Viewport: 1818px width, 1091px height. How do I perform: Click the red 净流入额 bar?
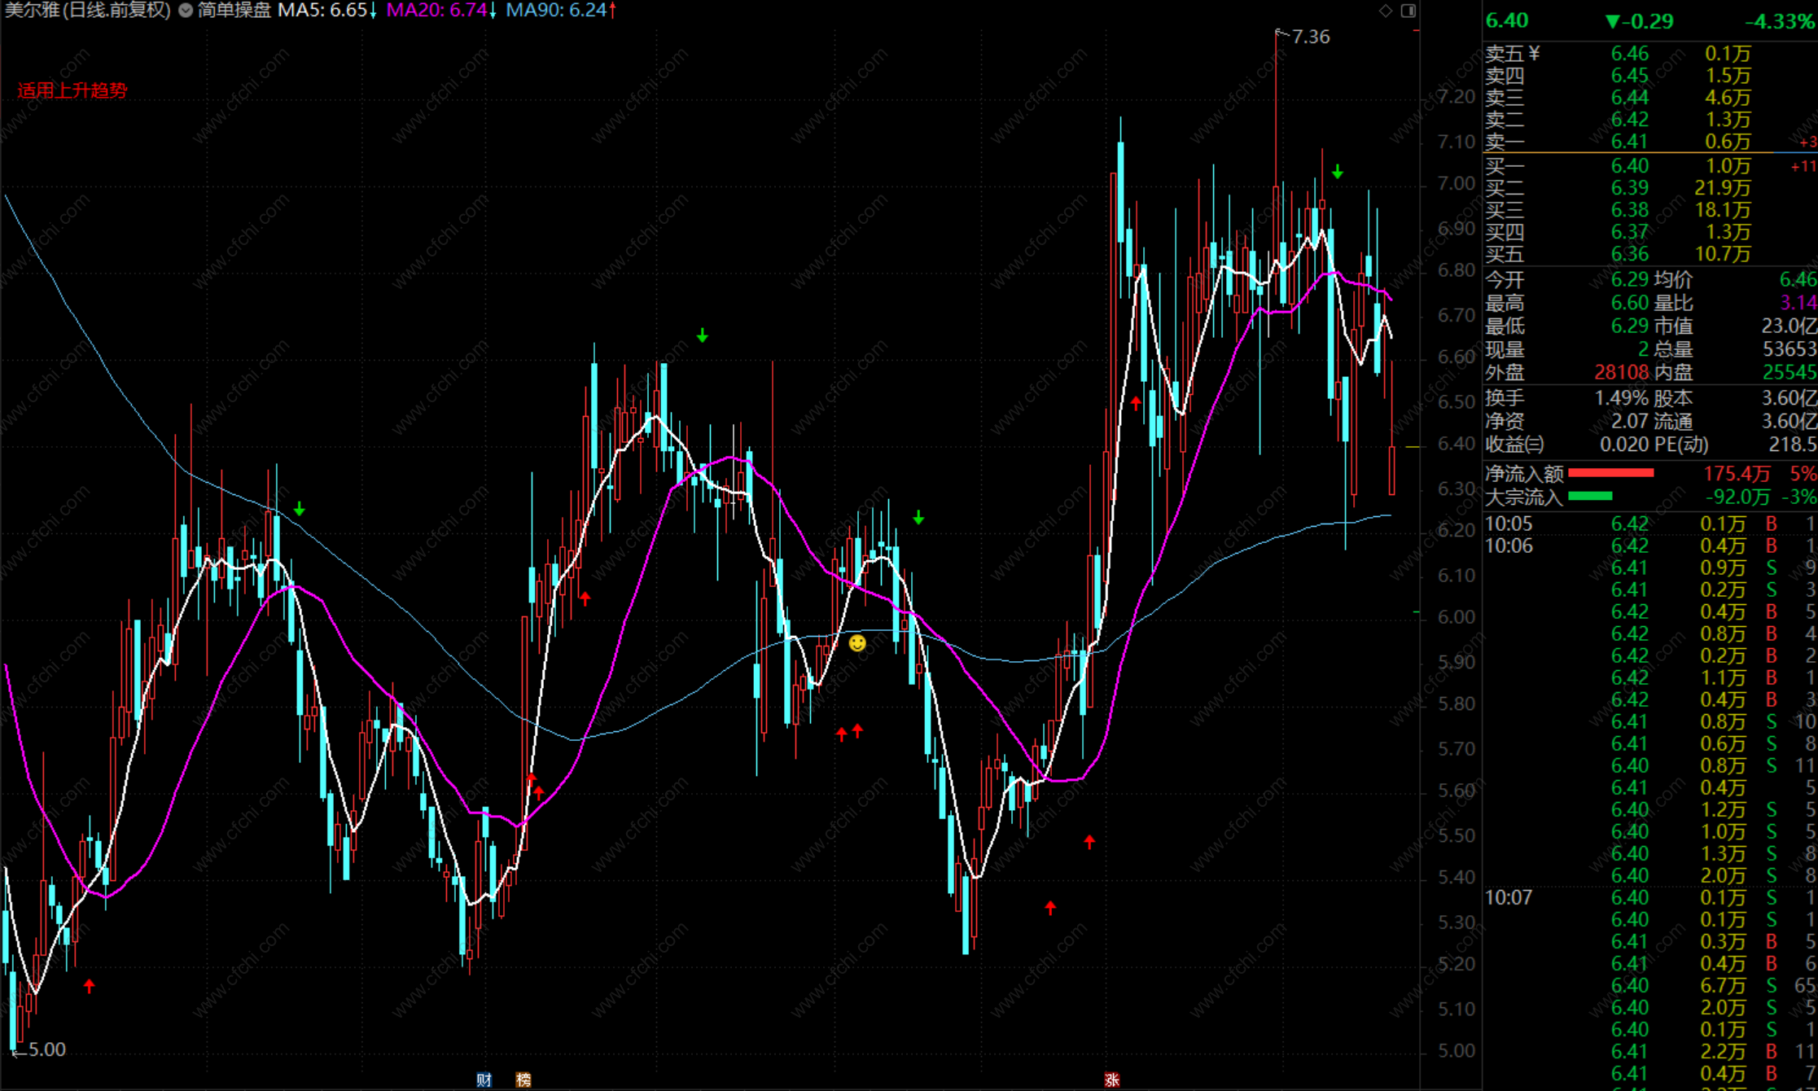point(1610,473)
